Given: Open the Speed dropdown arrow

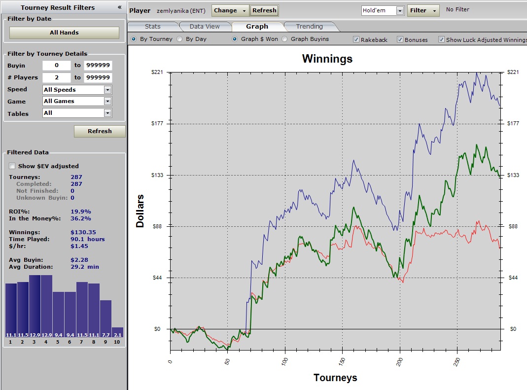Looking at the screenshot, I should [x=107, y=90].
